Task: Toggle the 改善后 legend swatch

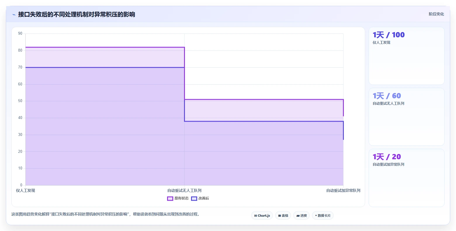Action: (194, 199)
